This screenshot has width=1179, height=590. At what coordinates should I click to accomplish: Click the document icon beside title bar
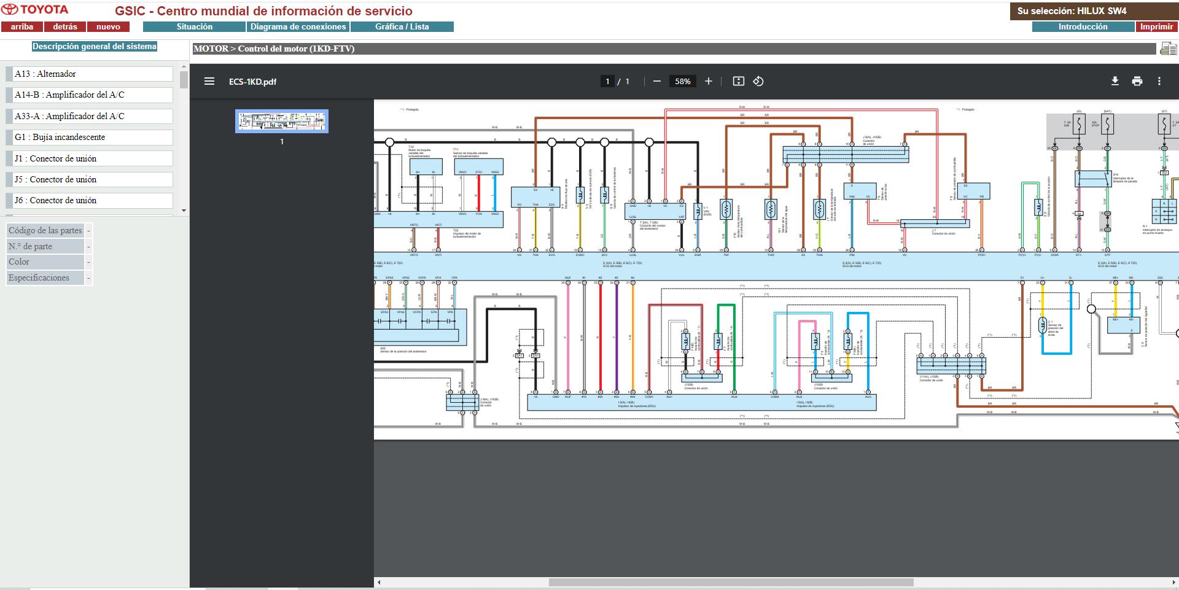click(1168, 49)
